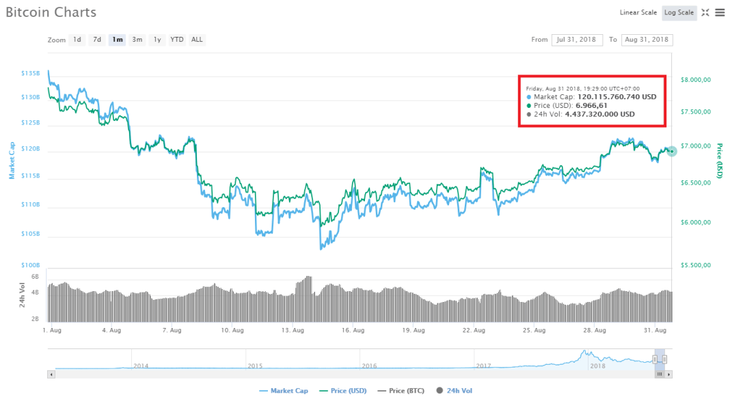730x399 pixels.
Task: Toggle fullscreen chart view icon
Action: 705,12
